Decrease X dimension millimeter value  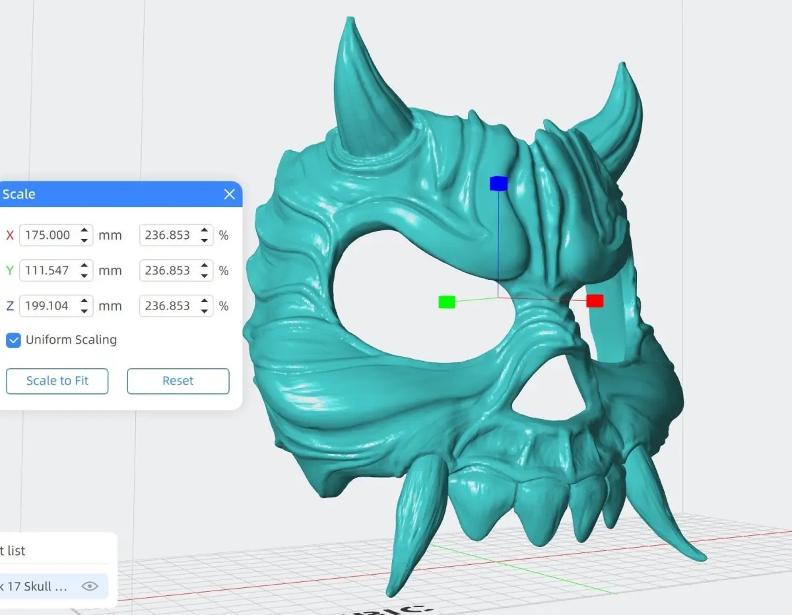(84, 240)
